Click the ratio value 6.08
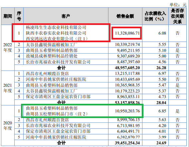 [162, 33]
